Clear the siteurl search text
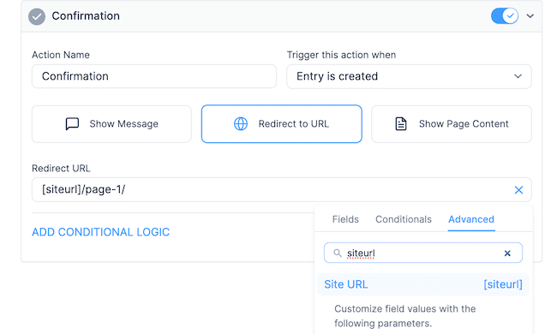 click(x=507, y=253)
